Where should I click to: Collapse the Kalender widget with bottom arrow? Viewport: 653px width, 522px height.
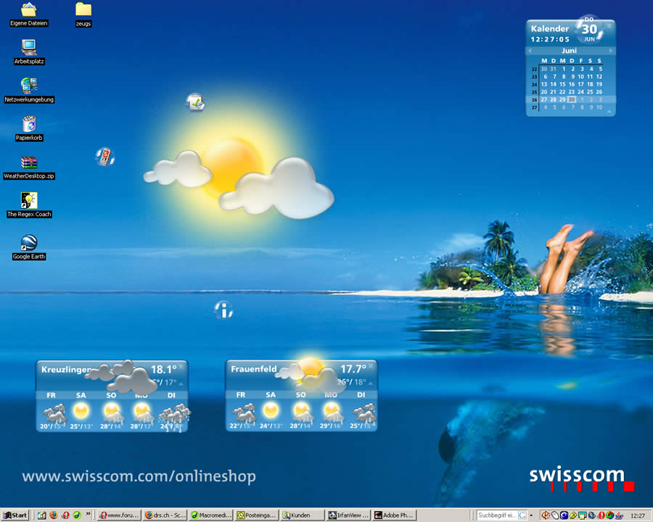(608, 112)
